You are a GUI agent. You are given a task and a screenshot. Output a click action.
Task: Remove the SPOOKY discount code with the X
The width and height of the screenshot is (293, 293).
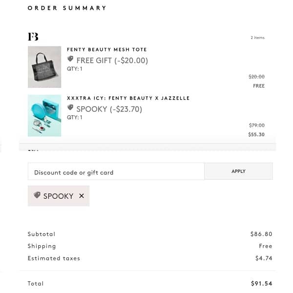82,196
